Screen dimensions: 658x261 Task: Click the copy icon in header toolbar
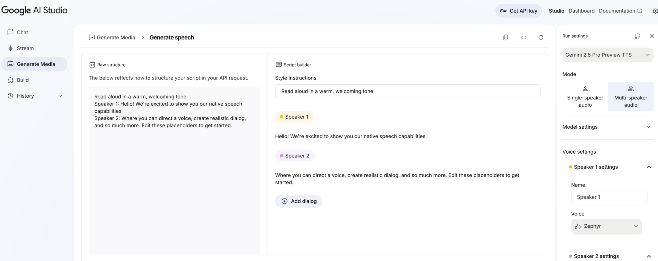[x=505, y=37]
